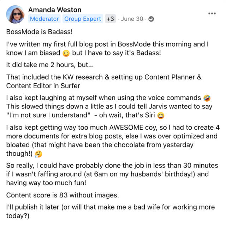The width and height of the screenshot is (226, 225).
Task: Select the "It did take me 2 hours" line
Action: [x=50, y=65]
